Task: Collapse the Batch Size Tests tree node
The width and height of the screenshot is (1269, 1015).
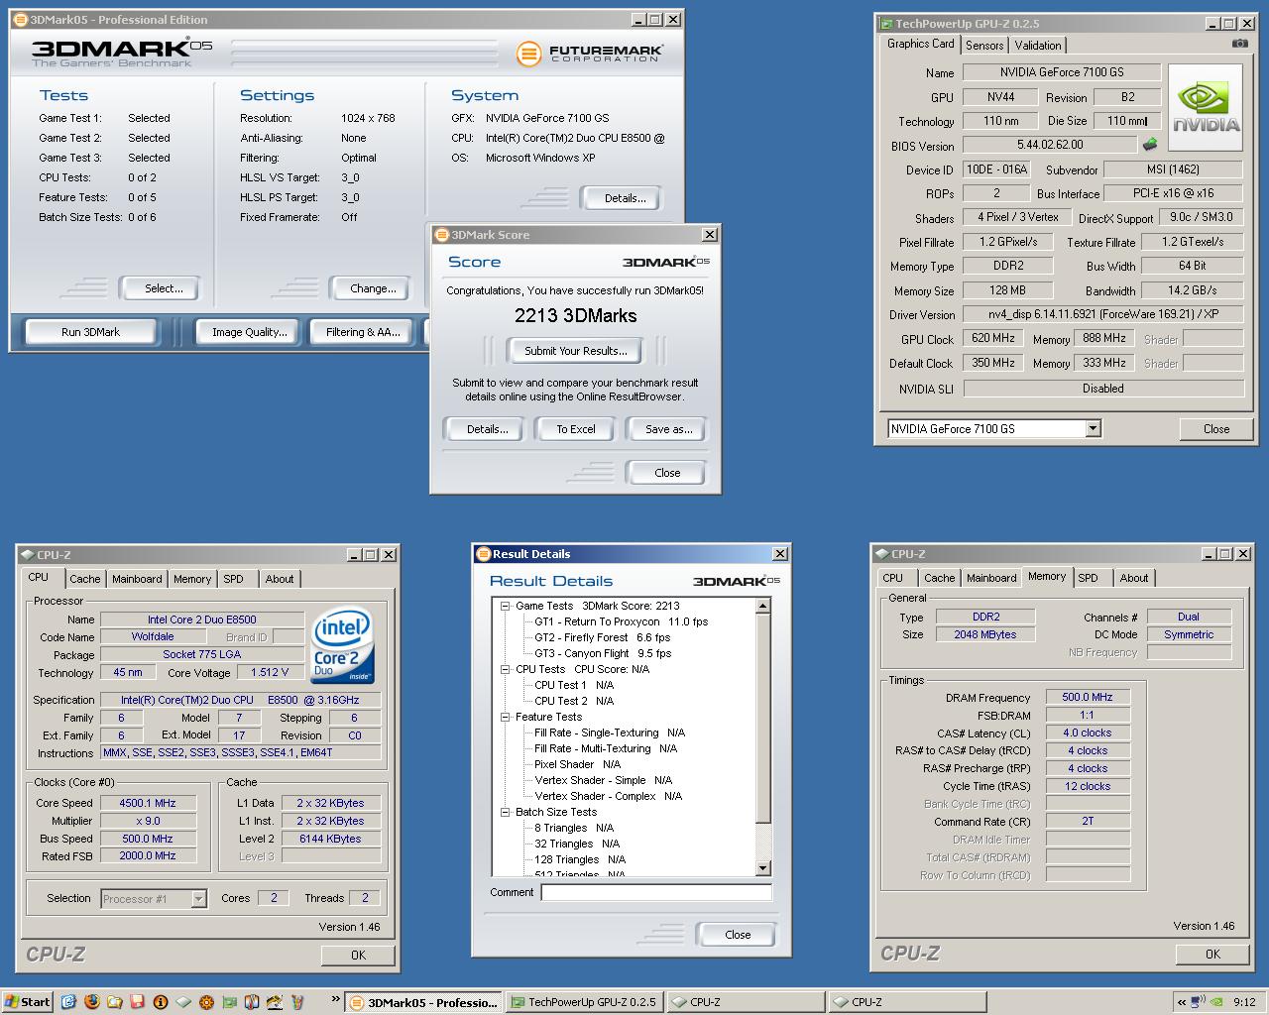Action: click(x=505, y=812)
